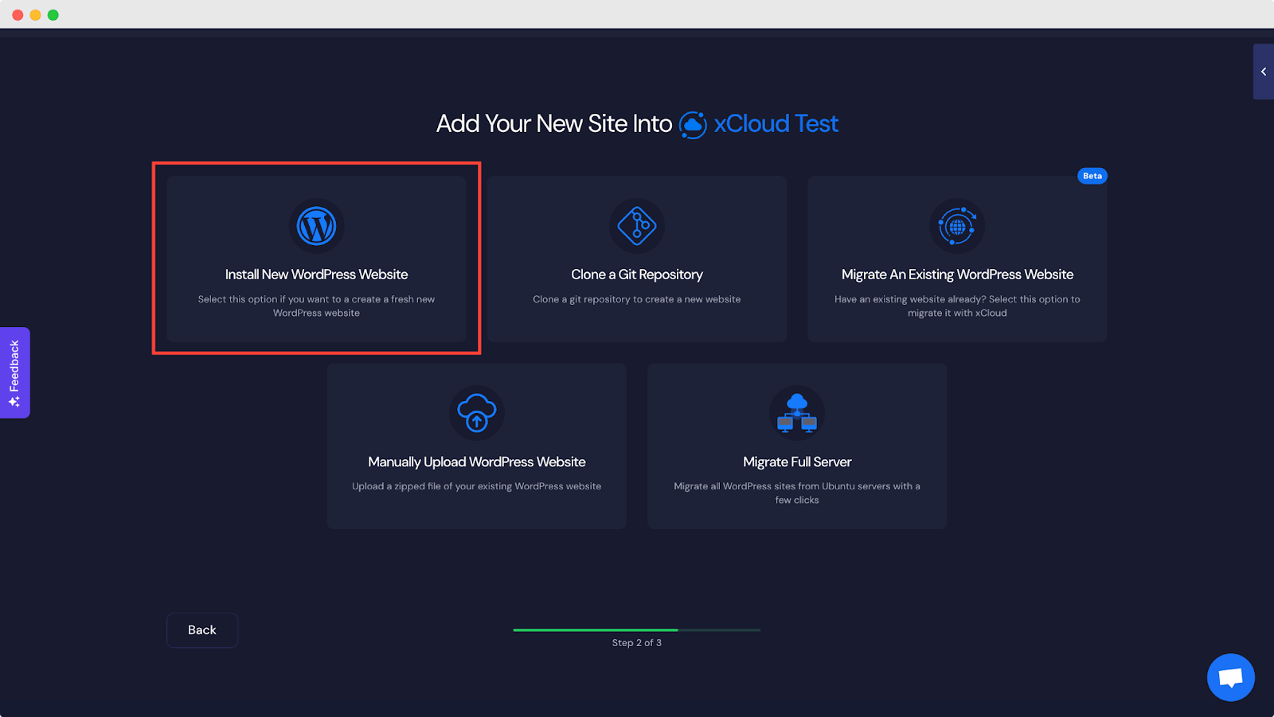Image resolution: width=1274 pixels, height=717 pixels.
Task: Click the Migrate Full Server network icon
Action: click(x=797, y=413)
